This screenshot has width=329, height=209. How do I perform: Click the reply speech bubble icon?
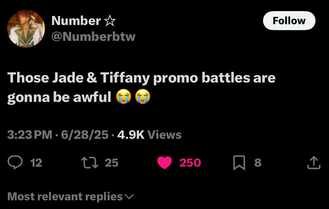(x=15, y=162)
